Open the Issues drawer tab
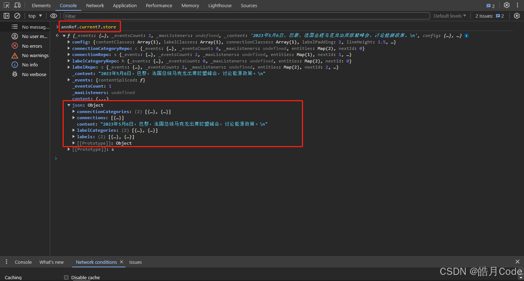Image resolution: width=524 pixels, height=281 pixels. click(x=135, y=262)
